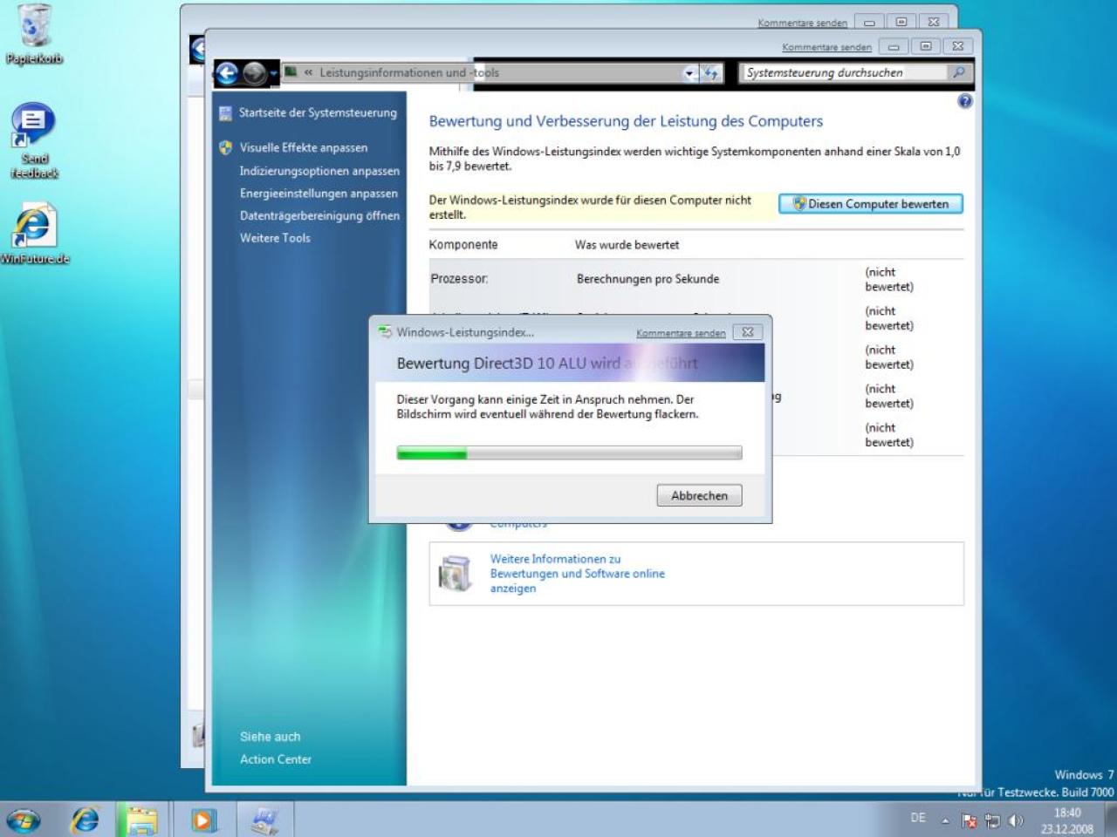The width and height of the screenshot is (1117, 837).
Task: Open Weitere Tools link
Action: (x=275, y=238)
